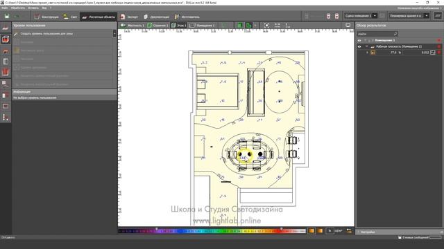This screenshot has height=249, width=444.
Task: Select the grey panel sidebar tool
Action: pos(6,62)
